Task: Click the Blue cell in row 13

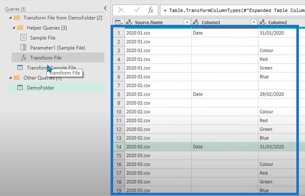Action: tap(277, 138)
